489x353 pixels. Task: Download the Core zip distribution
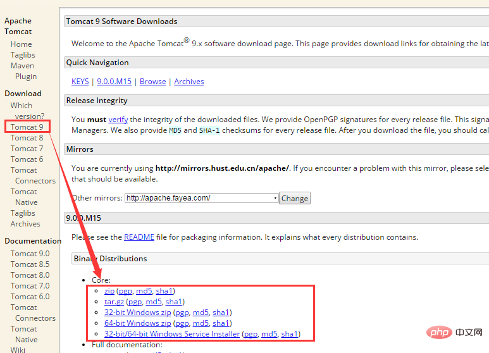(109, 291)
